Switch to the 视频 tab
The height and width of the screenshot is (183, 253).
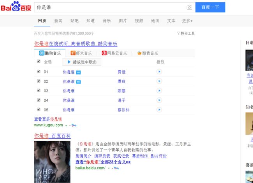(139, 21)
